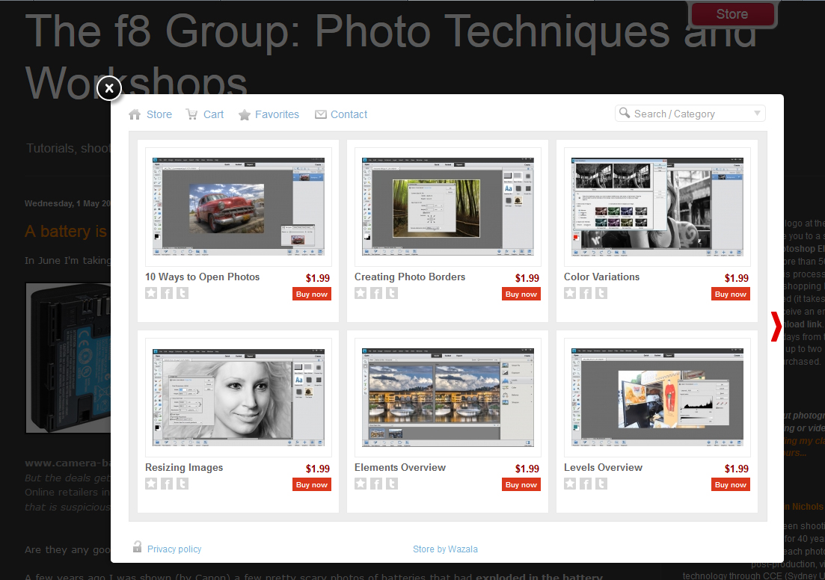The width and height of the screenshot is (825, 580).
Task: Click the Store home icon
Action: 135,114
